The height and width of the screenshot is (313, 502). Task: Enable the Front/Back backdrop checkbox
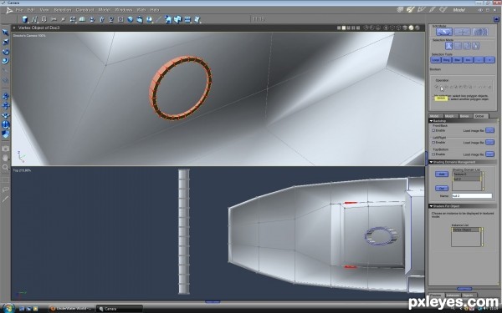click(433, 131)
